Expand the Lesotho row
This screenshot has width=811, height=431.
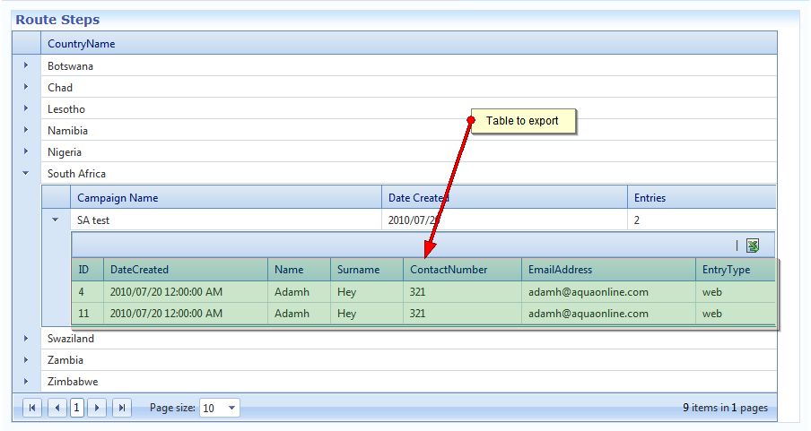click(26, 108)
